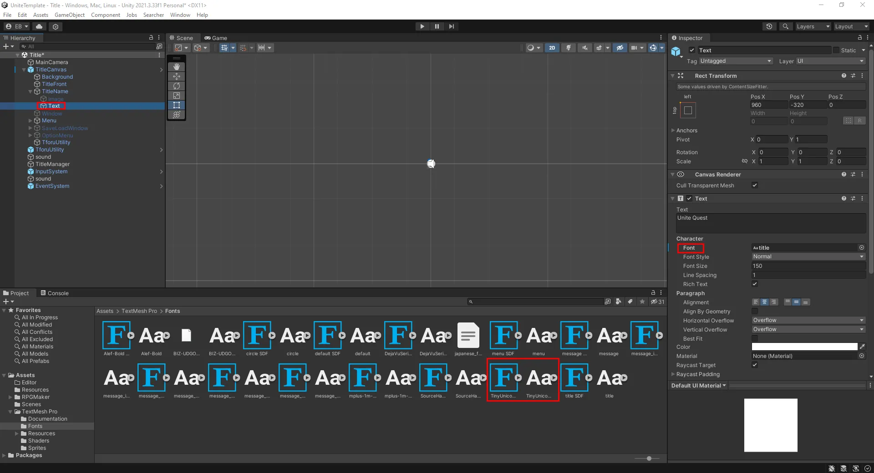Open Undo History from top toolbar

click(769, 26)
